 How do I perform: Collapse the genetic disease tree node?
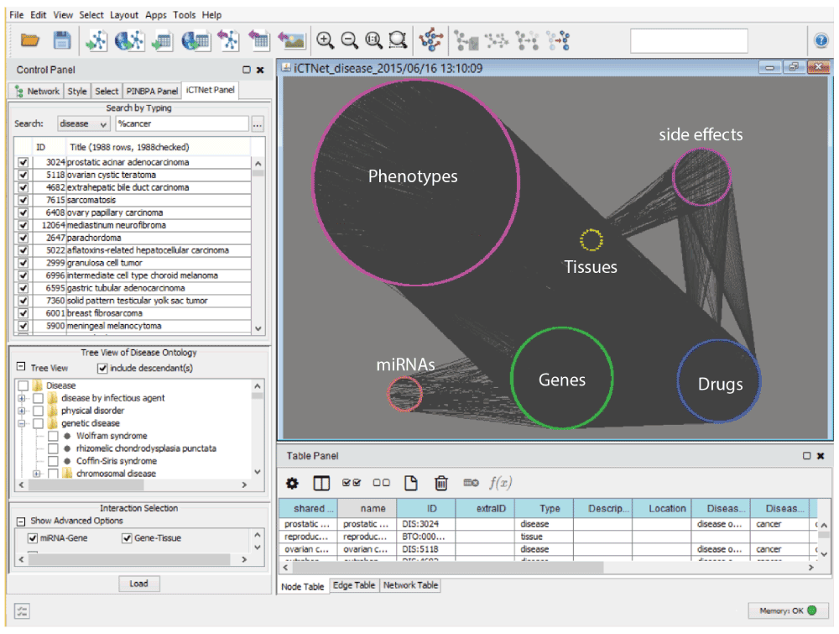click(x=23, y=423)
